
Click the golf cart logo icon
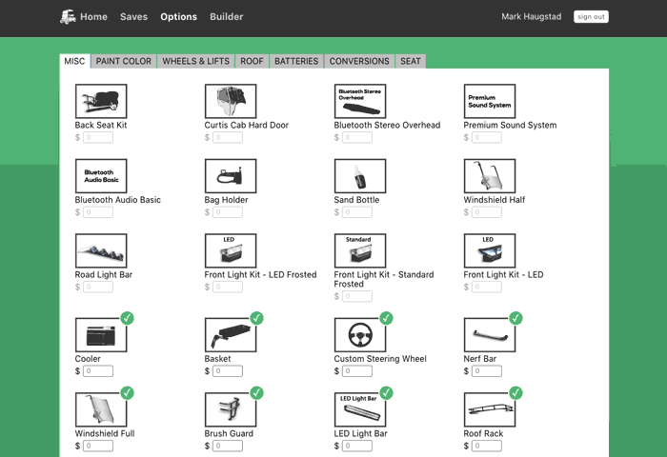pos(68,16)
